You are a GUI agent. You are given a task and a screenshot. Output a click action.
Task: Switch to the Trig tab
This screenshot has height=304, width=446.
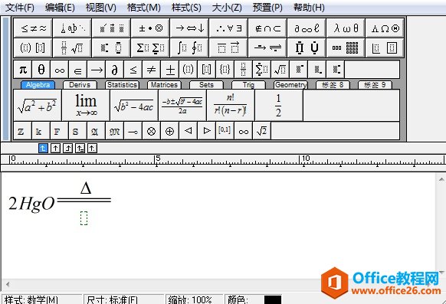[x=248, y=85]
